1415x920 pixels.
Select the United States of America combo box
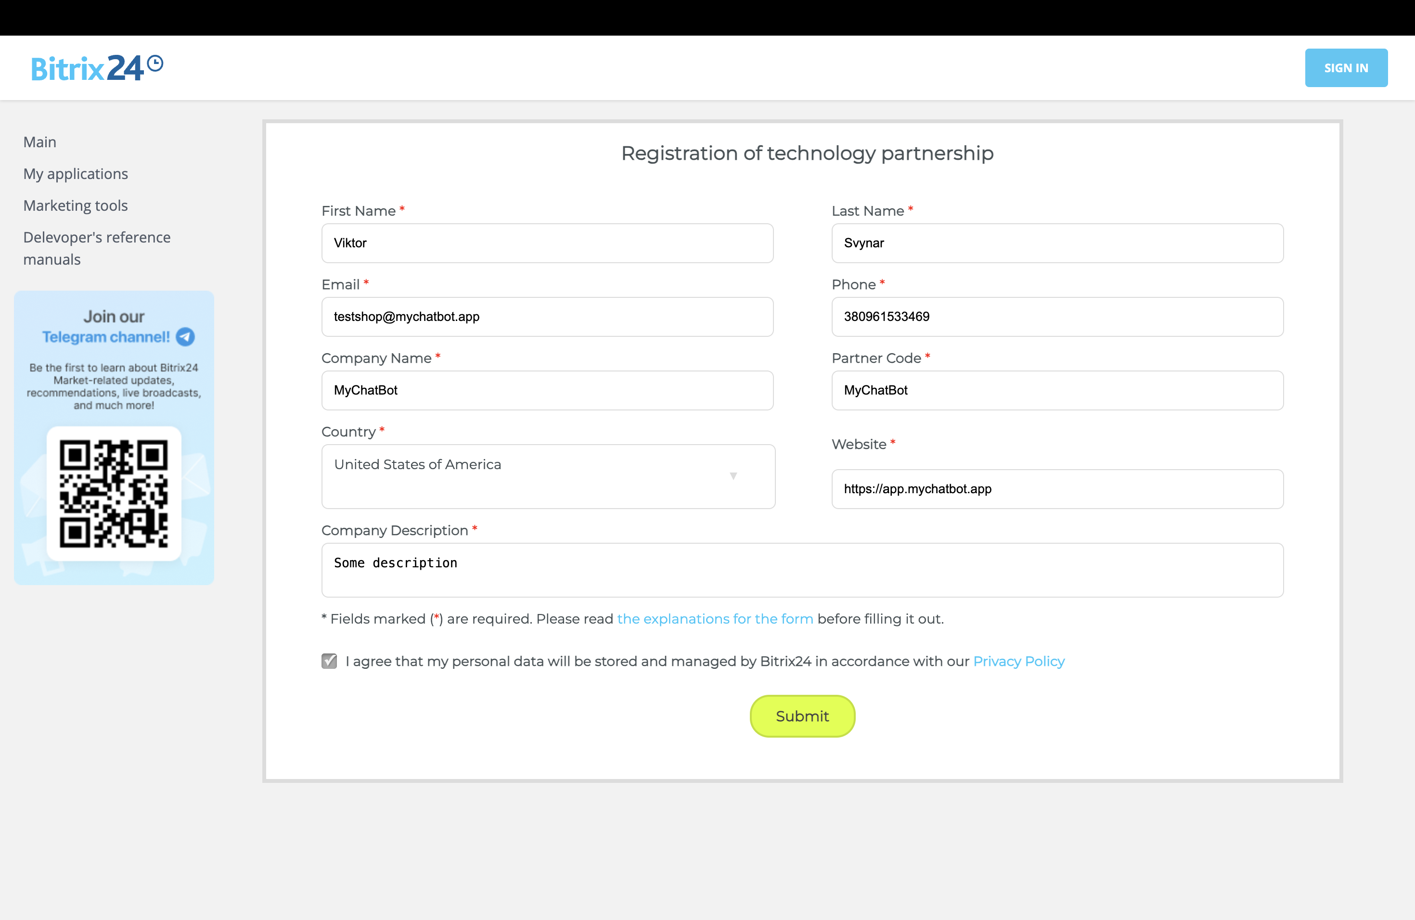coord(523,476)
